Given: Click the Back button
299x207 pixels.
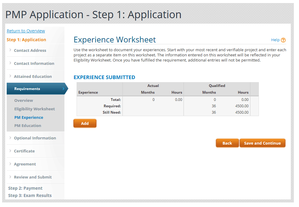Looking at the screenshot, I should [227, 143].
